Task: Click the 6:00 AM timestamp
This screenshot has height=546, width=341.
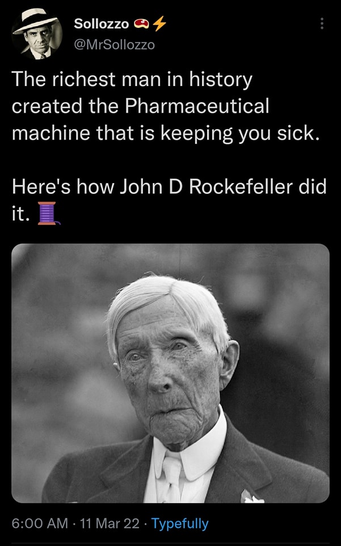Action: pyautogui.click(x=40, y=523)
